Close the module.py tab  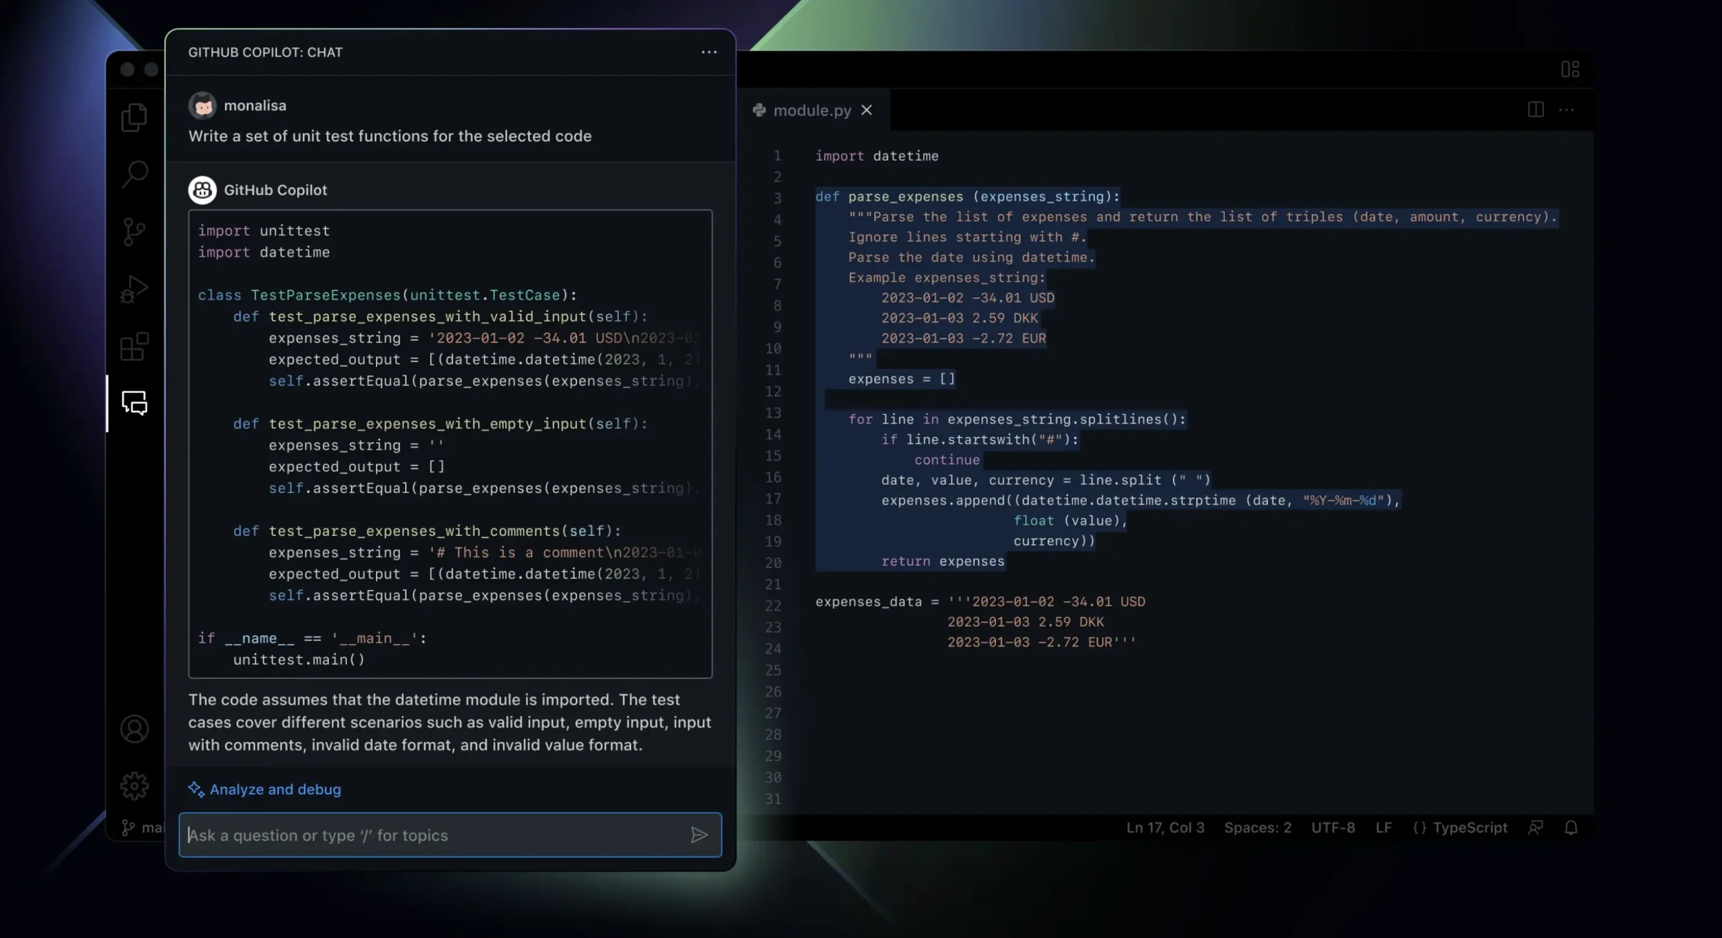pos(867,110)
